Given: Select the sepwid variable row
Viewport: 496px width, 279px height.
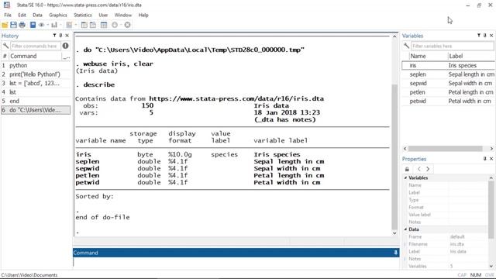Looking at the screenshot, I should pos(449,83).
